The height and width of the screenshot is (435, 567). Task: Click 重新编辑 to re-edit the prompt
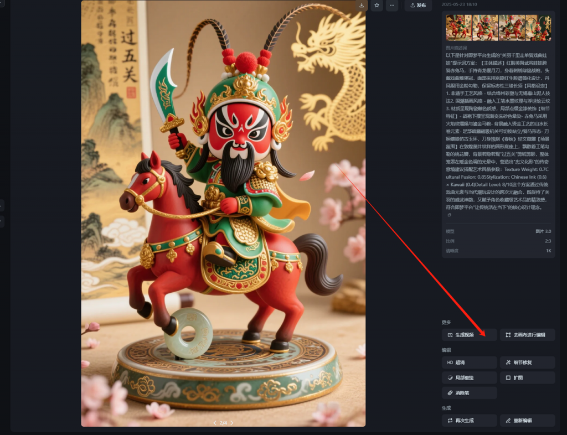coord(527,421)
